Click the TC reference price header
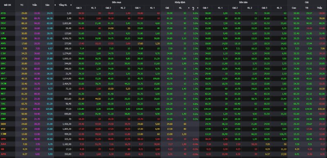The height and width of the screenshot is (158, 327). point(22,5)
